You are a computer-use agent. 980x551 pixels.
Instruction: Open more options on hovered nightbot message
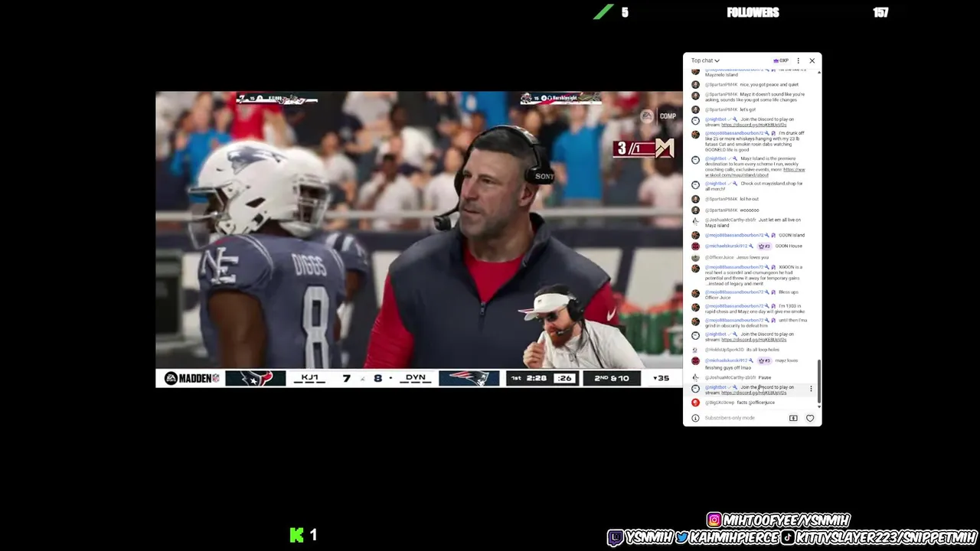(x=811, y=389)
